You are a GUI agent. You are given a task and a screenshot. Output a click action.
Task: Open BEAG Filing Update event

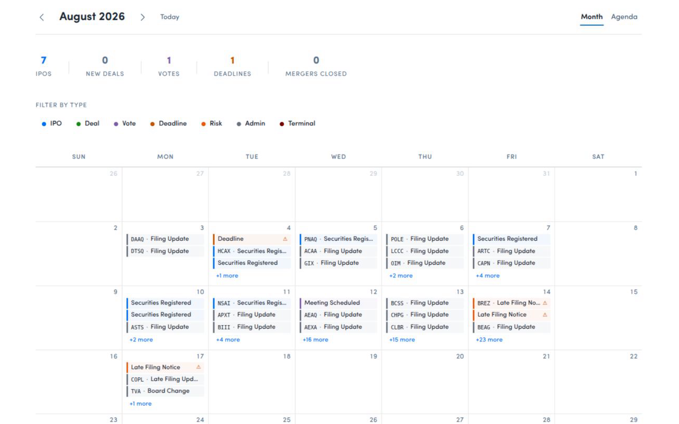click(x=511, y=327)
